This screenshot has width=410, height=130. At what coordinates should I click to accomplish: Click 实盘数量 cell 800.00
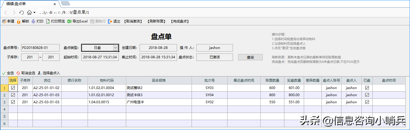[x=294, y=95]
